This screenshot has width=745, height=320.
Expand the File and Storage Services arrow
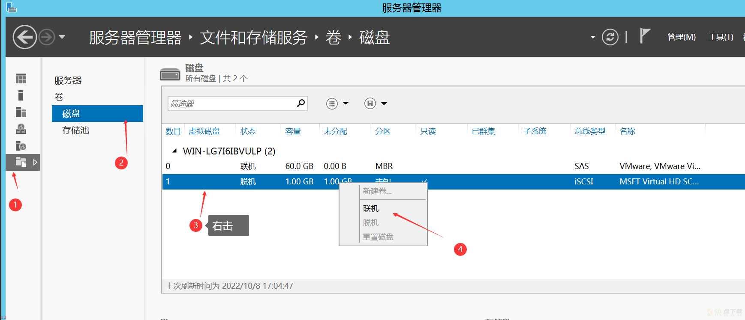[x=35, y=162]
